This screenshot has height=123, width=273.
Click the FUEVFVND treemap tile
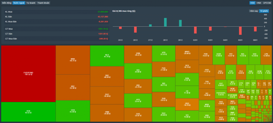point(28,74)
